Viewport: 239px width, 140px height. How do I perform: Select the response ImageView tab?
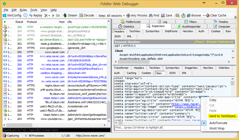pyautogui.click(x=191, y=68)
